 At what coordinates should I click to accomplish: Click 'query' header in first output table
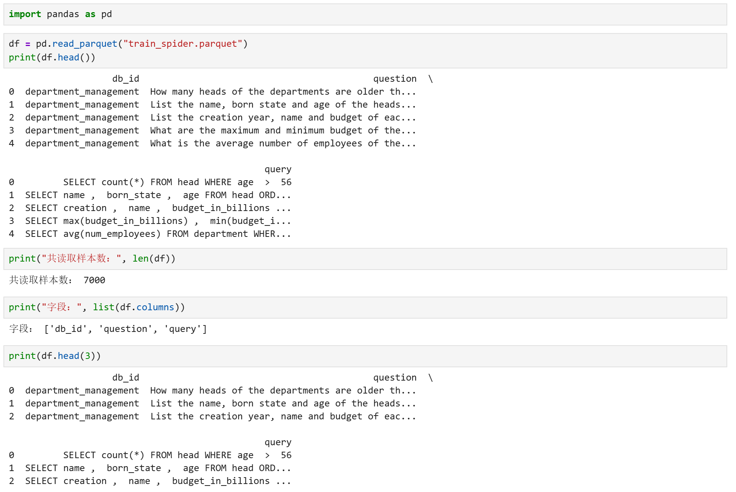(278, 170)
